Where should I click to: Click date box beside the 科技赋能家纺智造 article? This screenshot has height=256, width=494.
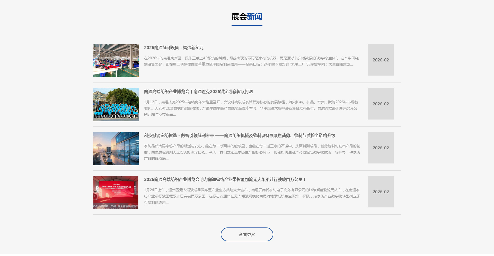click(381, 148)
